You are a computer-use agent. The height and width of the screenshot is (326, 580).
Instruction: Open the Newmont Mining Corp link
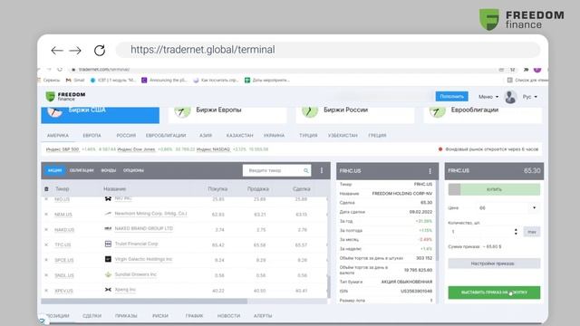pos(150,214)
